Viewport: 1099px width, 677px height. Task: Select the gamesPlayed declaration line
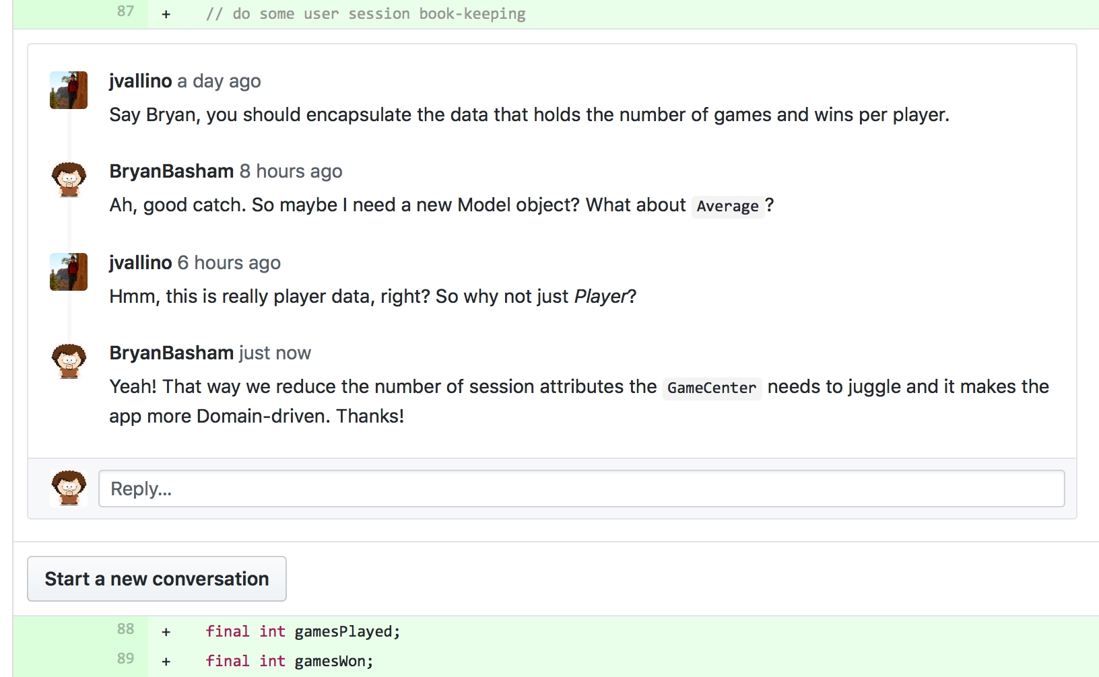302,631
